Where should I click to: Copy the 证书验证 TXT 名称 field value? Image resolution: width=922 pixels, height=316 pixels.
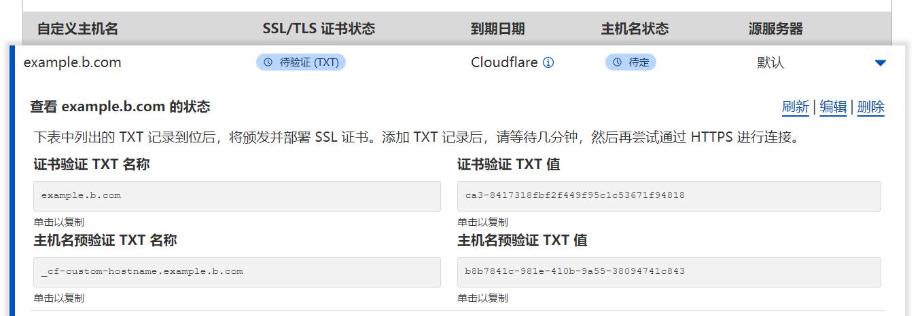(x=236, y=195)
